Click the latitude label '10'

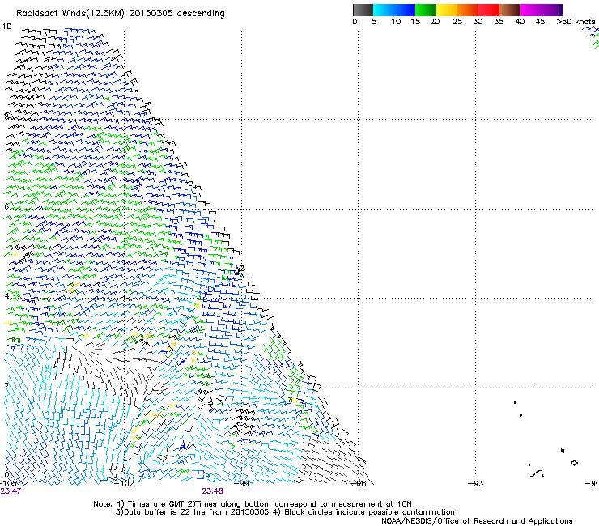coord(6,27)
